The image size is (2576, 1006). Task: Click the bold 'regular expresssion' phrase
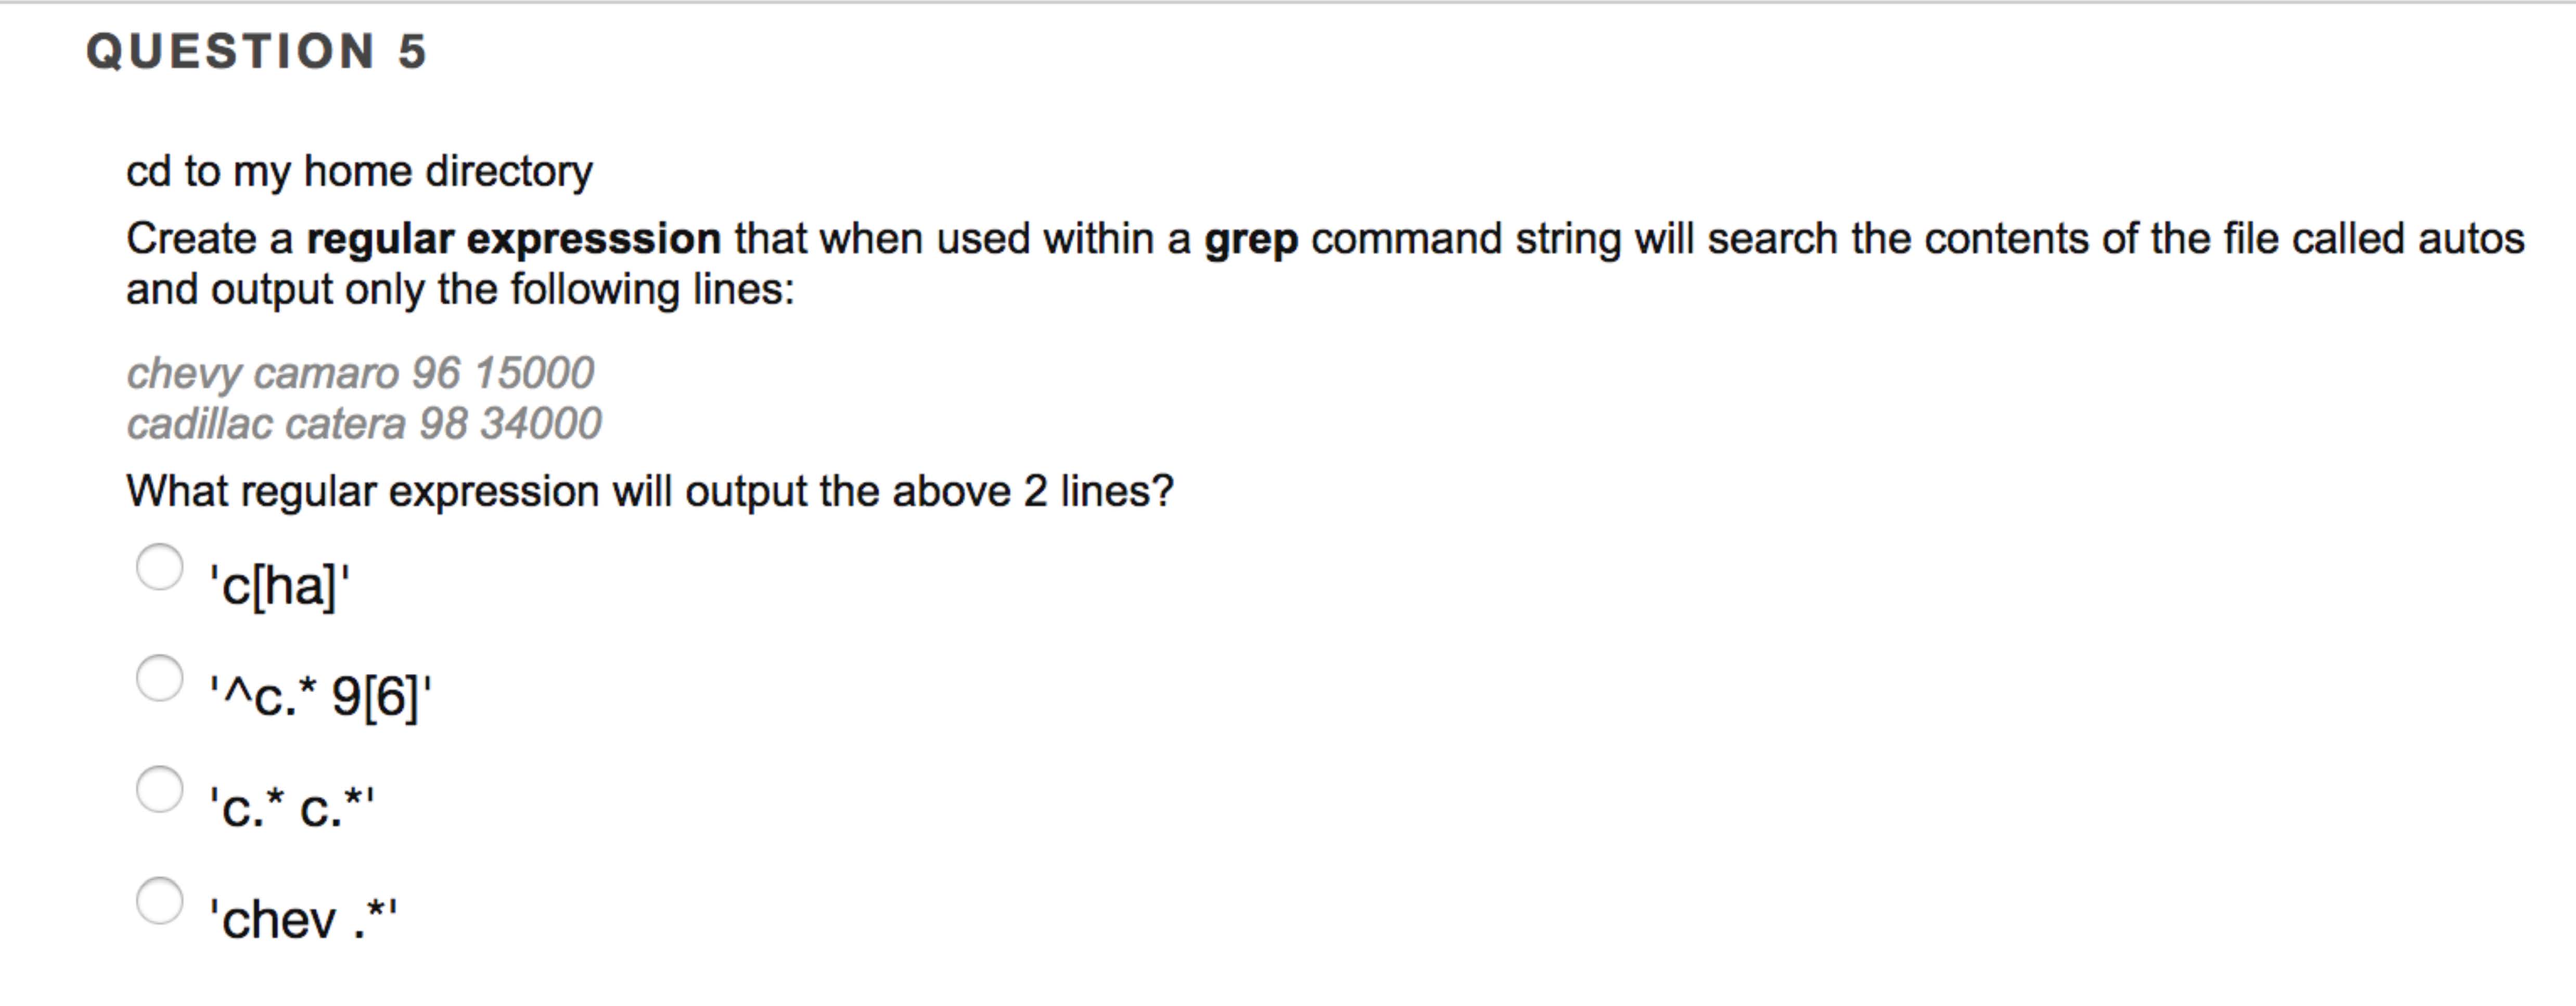[513, 239]
